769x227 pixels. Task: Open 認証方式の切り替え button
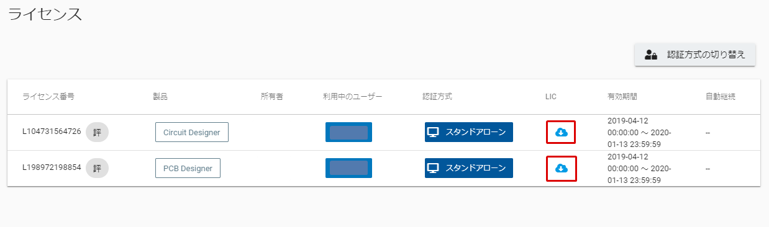694,55
